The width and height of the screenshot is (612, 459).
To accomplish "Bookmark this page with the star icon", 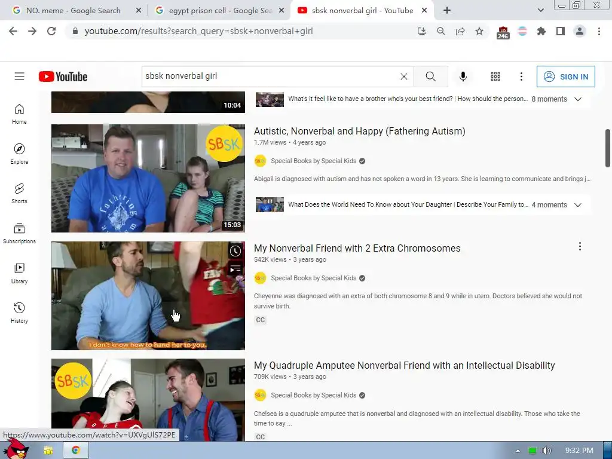I will coord(479,31).
